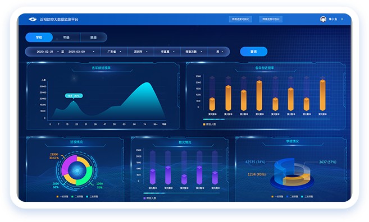Click the 近视情况 panel title
The image size is (369, 222).
tap(76, 142)
